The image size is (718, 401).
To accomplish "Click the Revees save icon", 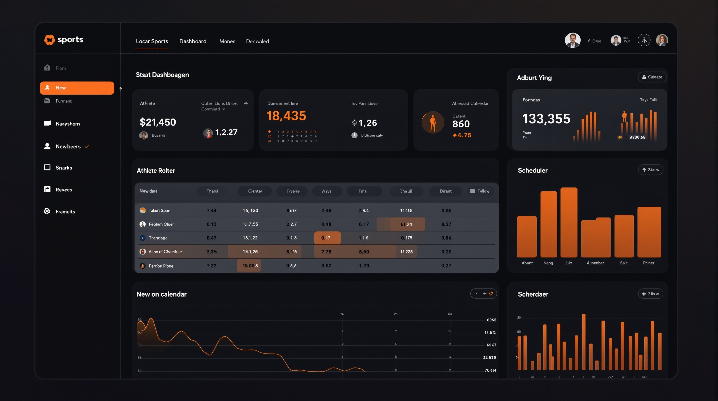I will [x=47, y=189].
